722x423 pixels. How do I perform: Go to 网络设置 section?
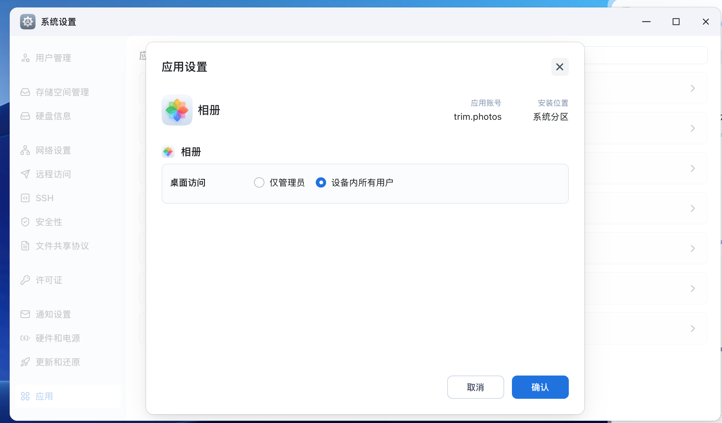tap(53, 150)
